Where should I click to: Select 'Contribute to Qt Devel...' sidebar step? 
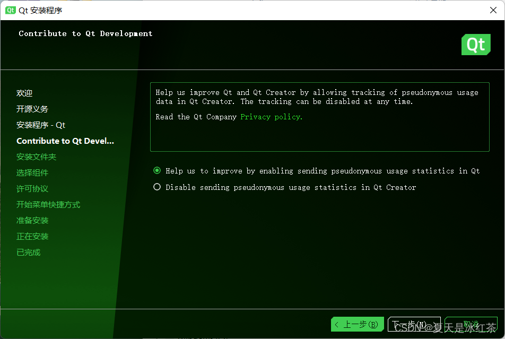coord(65,141)
